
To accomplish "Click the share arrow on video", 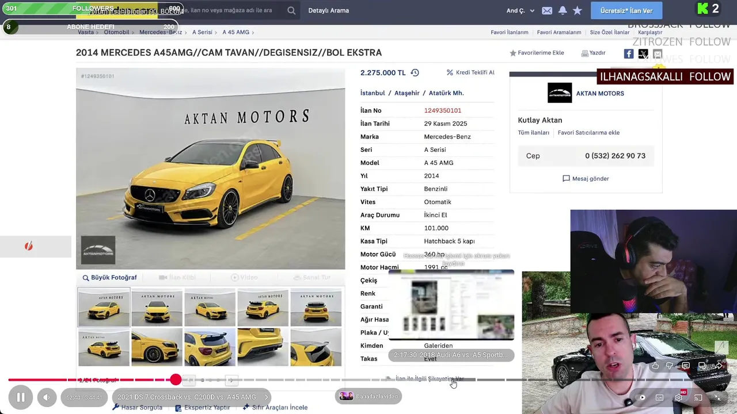I will (x=719, y=366).
